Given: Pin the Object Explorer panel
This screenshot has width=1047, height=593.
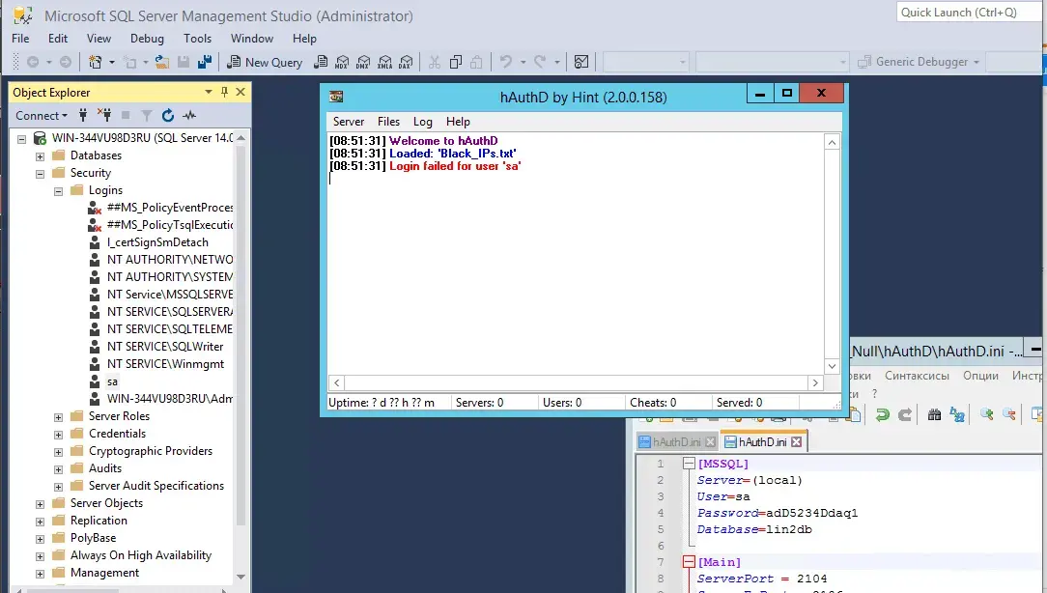Looking at the screenshot, I should 224,92.
